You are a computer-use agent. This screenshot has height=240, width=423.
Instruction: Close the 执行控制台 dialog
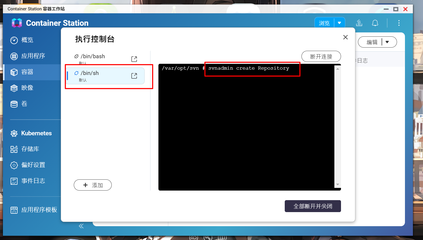coord(345,37)
